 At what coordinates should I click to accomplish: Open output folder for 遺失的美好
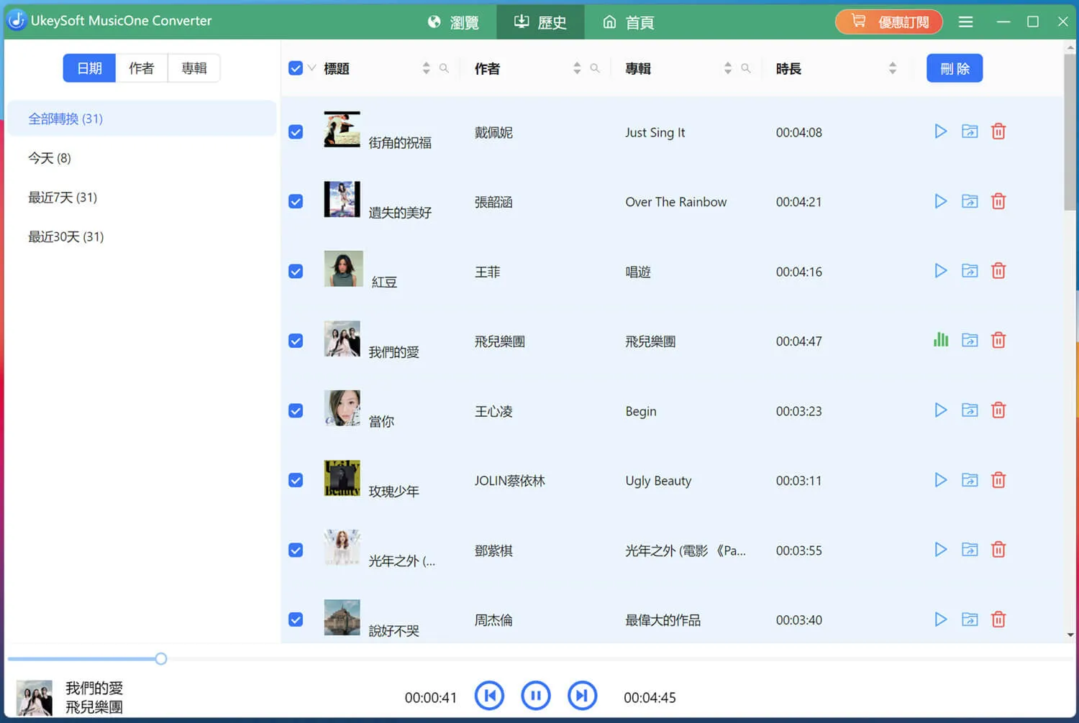tap(970, 201)
